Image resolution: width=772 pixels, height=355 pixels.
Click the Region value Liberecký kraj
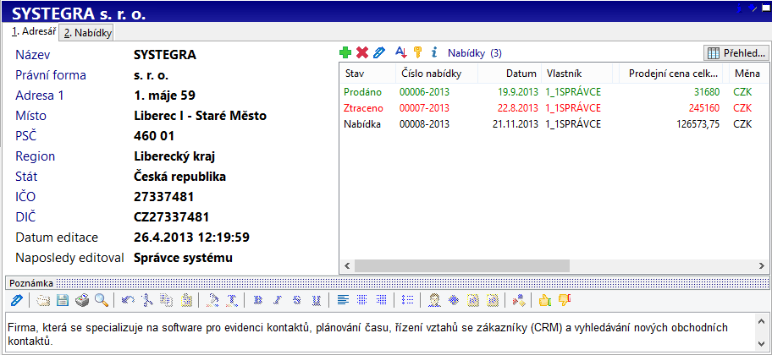pyautogui.click(x=174, y=156)
